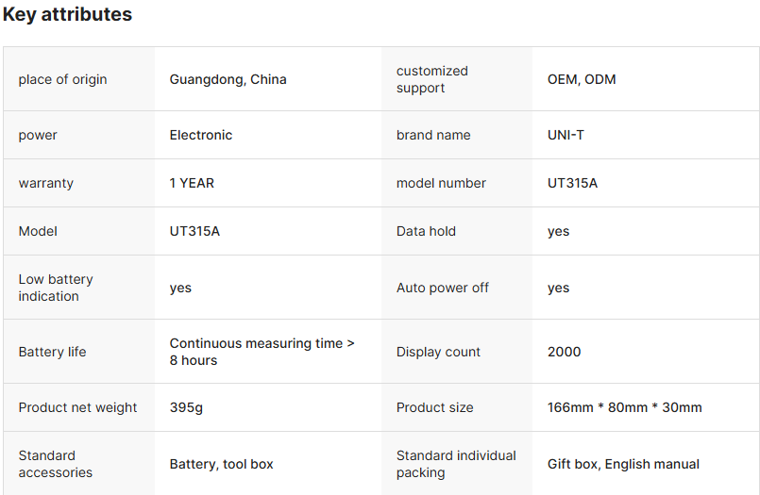Viewport: 760px width, 495px height.
Task: Click the Battery, tool box accessories value
Action: (221, 464)
